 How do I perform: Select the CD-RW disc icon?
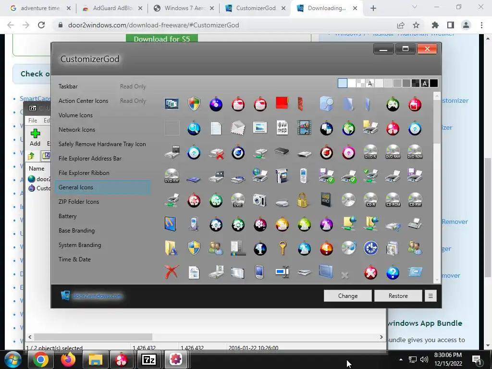point(415,200)
